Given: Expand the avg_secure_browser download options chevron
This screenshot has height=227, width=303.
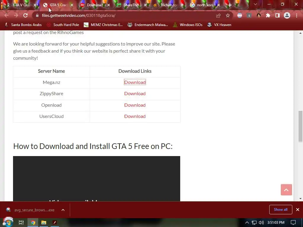Looking at the screenshot, I should pos(63,210).
